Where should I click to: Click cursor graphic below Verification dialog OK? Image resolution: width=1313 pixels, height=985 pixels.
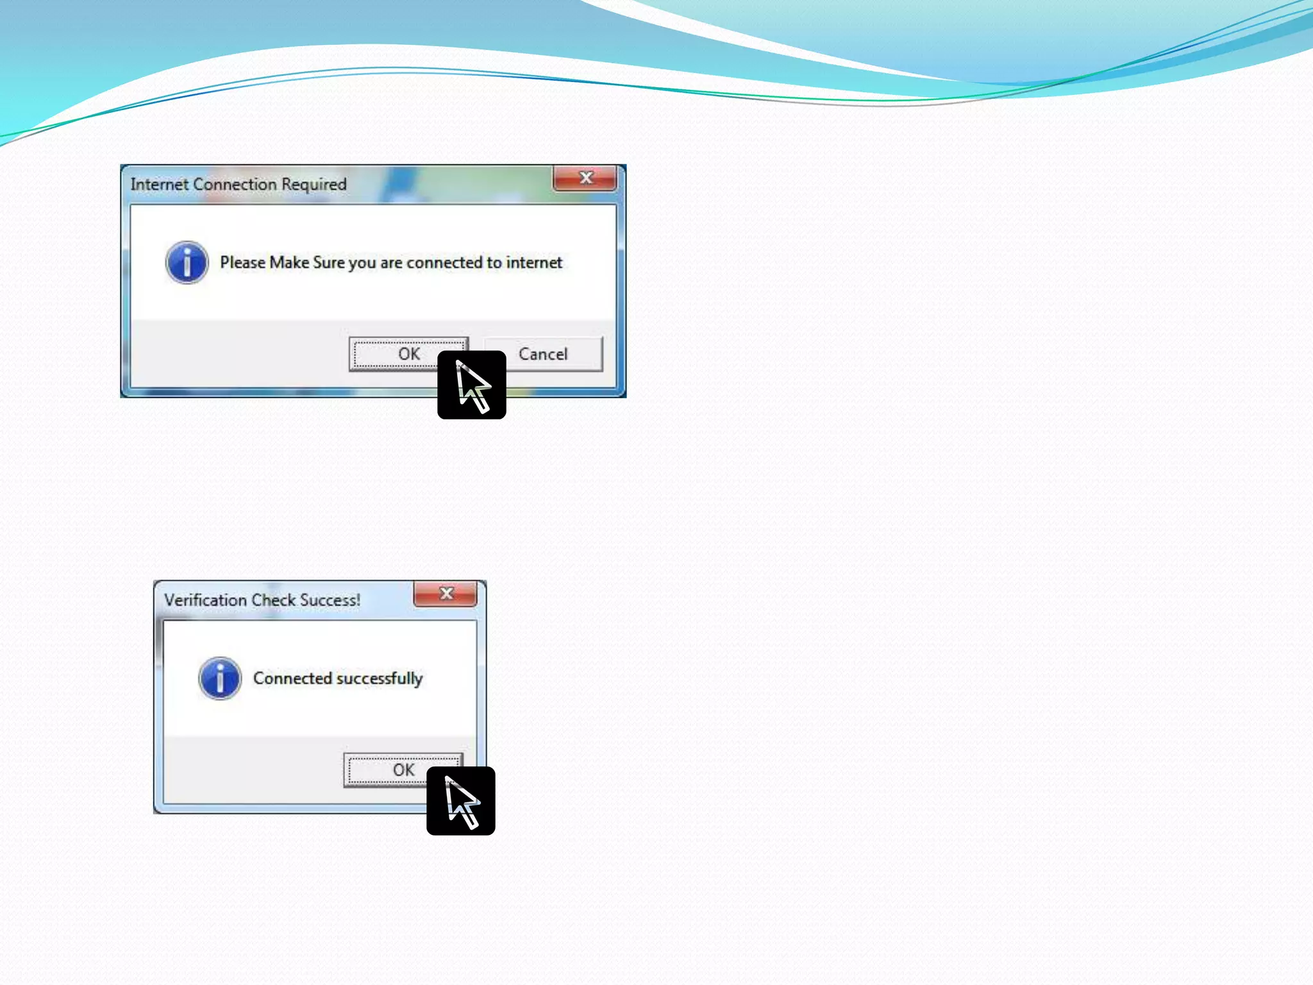click(460, 801)
